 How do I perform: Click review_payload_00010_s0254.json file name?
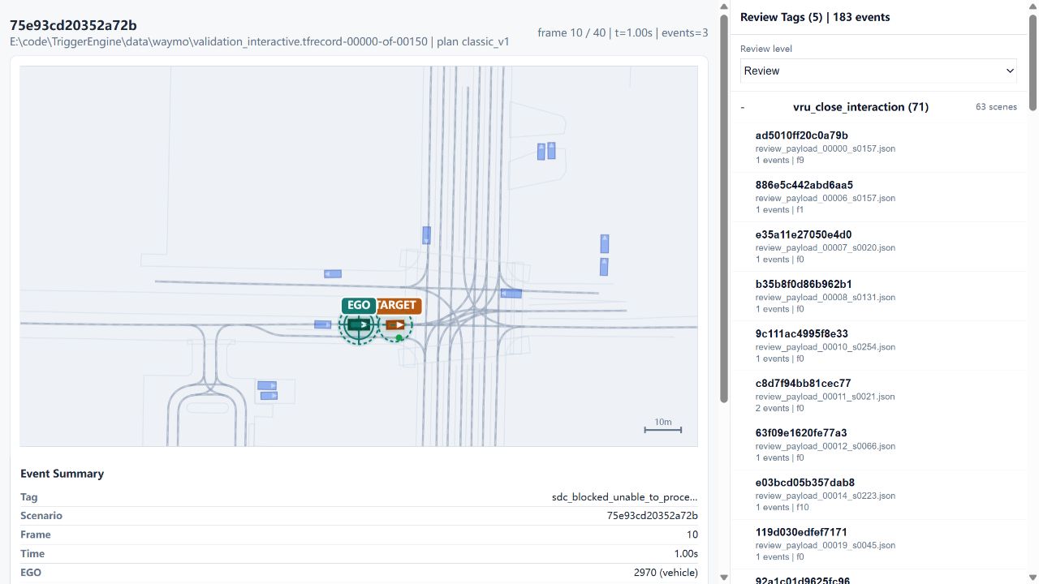825,346
